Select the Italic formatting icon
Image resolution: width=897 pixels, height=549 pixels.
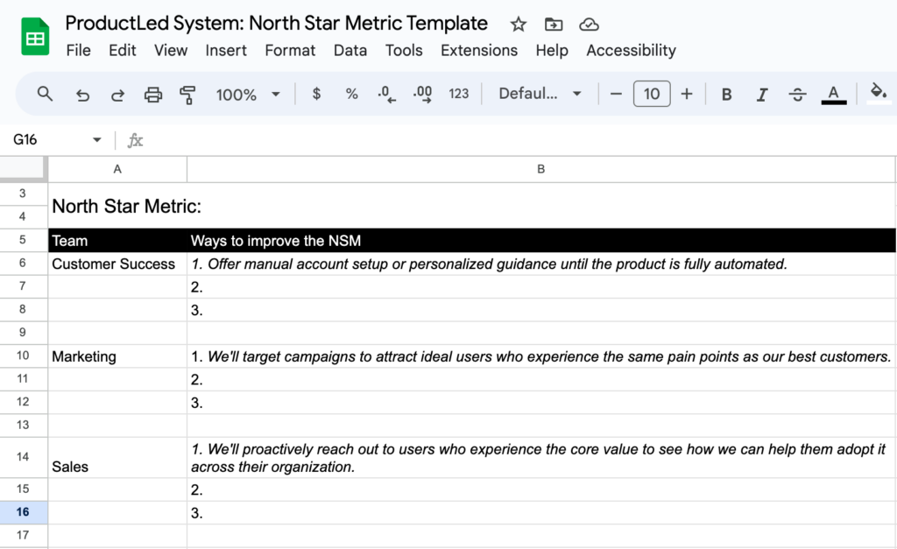[x=761, y=94]
